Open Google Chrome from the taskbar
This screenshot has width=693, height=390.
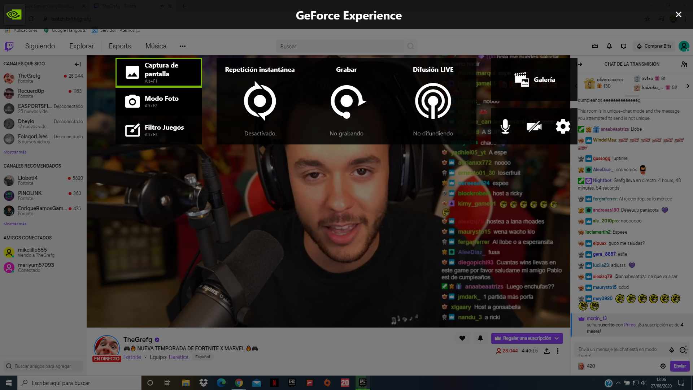pos(239,383)
